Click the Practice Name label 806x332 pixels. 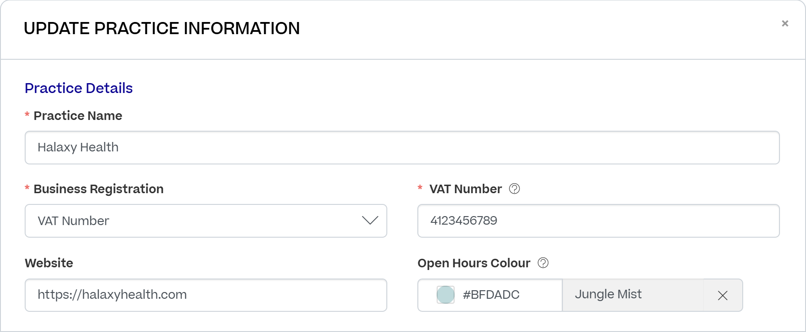pos(78,115)
